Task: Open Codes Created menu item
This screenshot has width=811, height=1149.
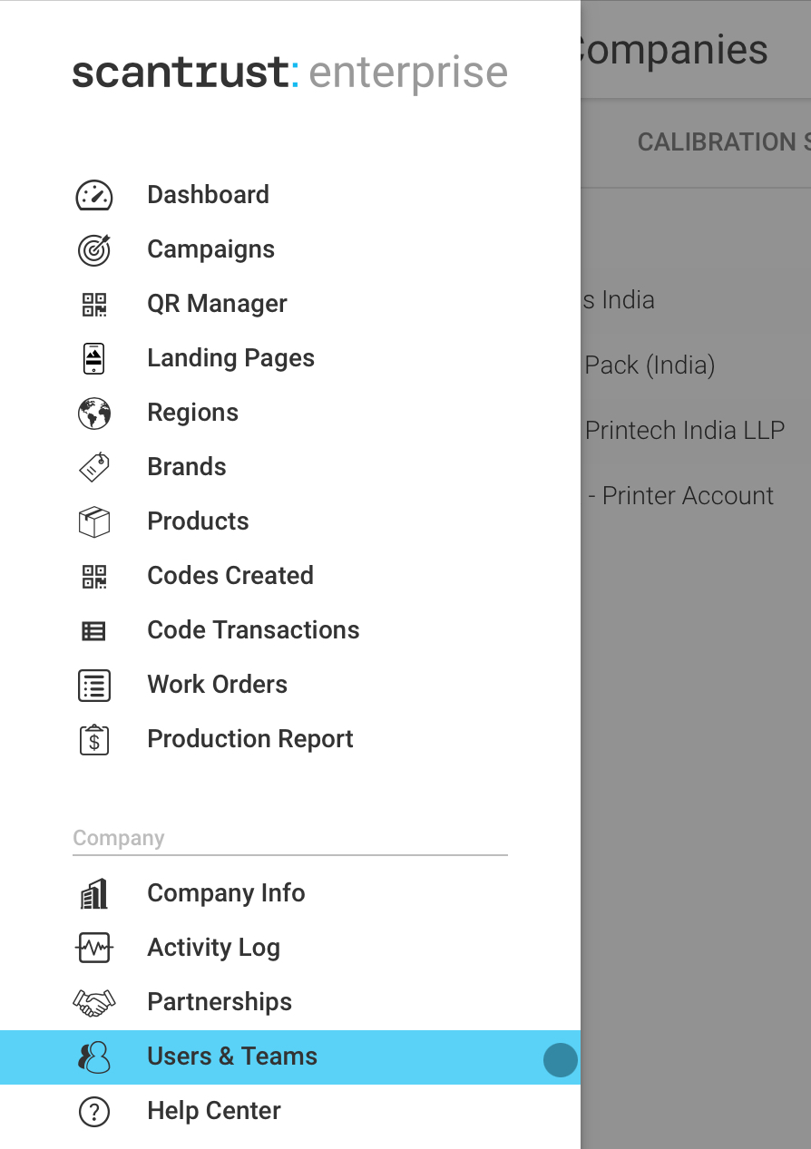Action: pos(230,576)
